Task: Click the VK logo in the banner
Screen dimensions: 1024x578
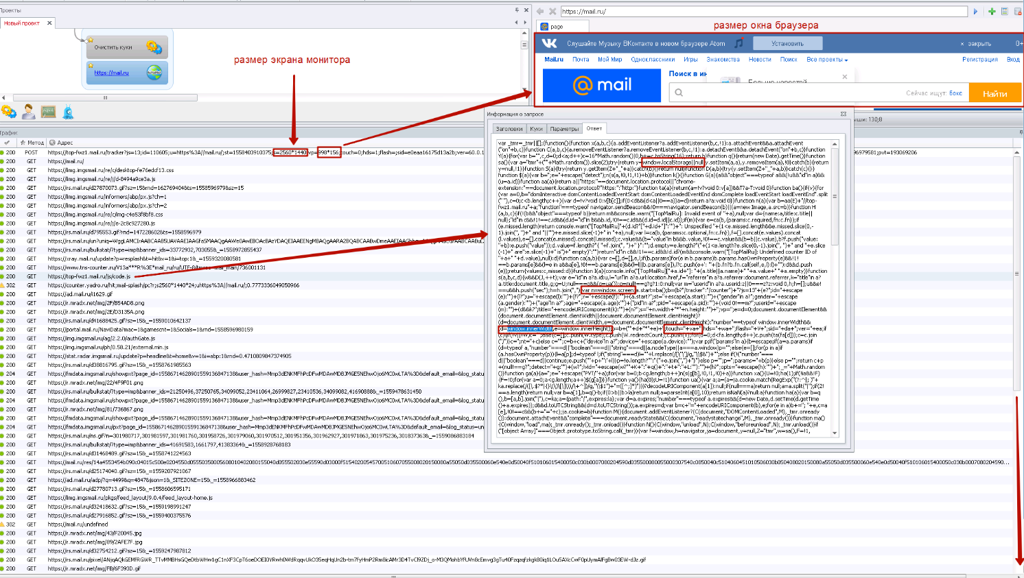Action: (550, 43)
